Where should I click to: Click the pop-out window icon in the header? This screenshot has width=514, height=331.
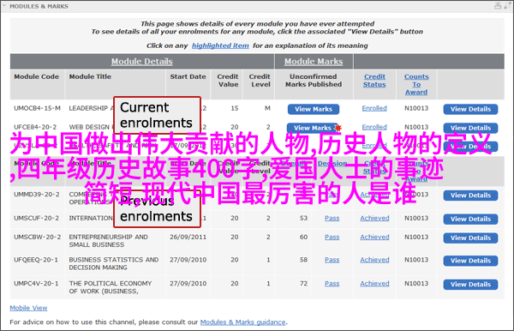(x=507, y=6)
